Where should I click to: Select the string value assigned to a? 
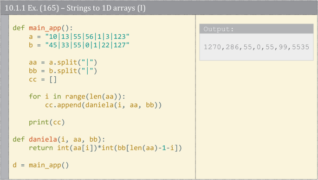pos(87,37)
